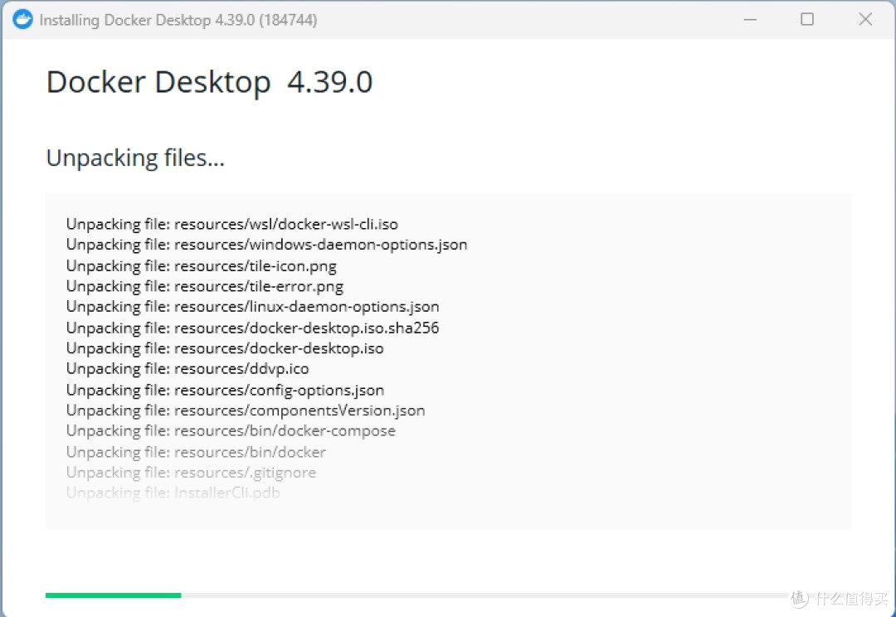Click log line 'resources/componentsVersion.json'

point(246,411)
